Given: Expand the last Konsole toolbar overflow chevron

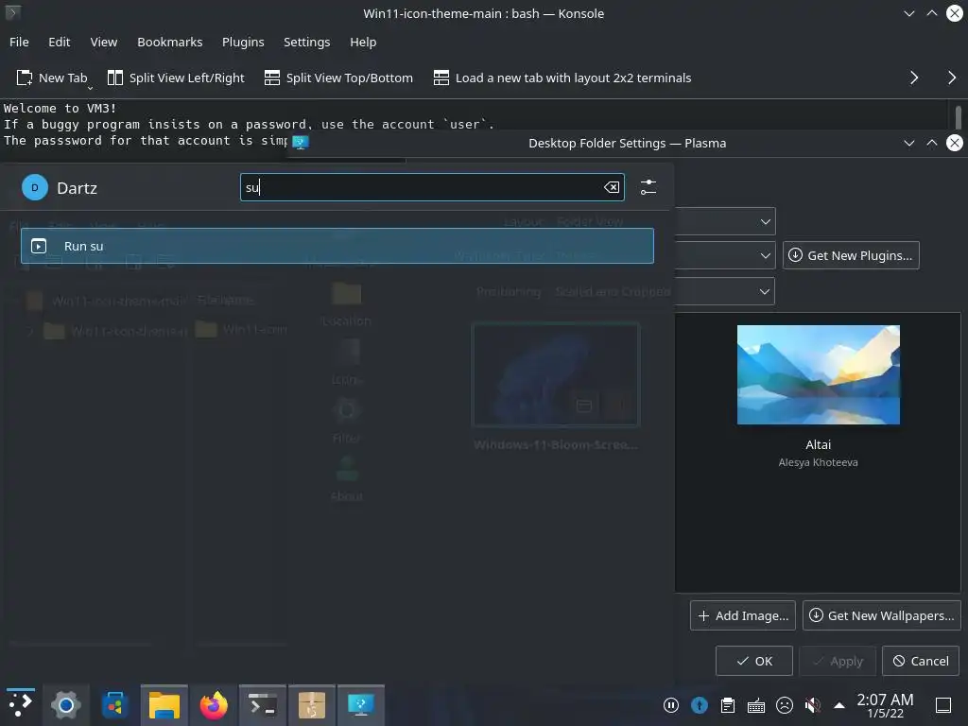Looking at the screenshot, I should tap(951, 78).
